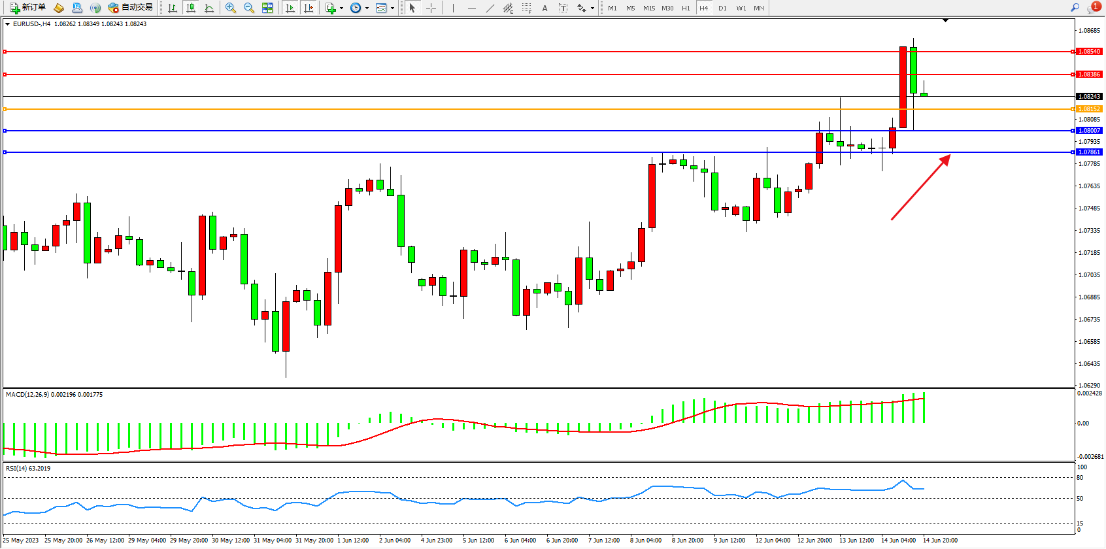Select the trendline drawing tool
Screen dimensions: 1106x549
pos(490,8)
